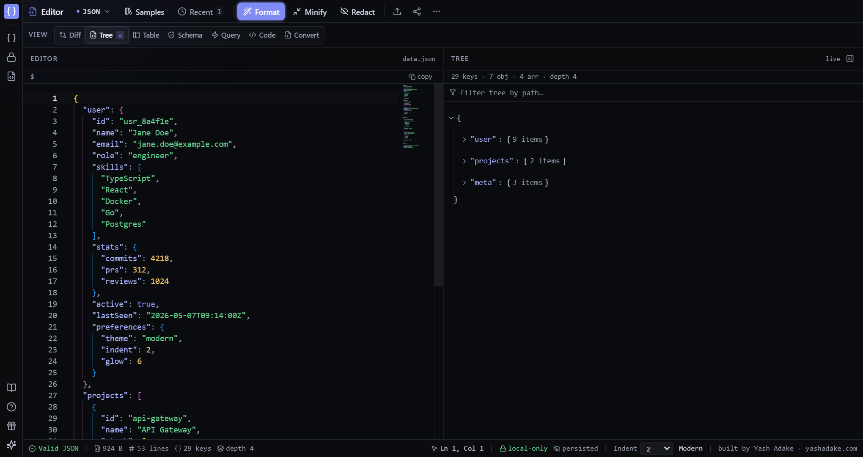Toggle the live tree update
The image size is (863, 457).
[833, 59]
